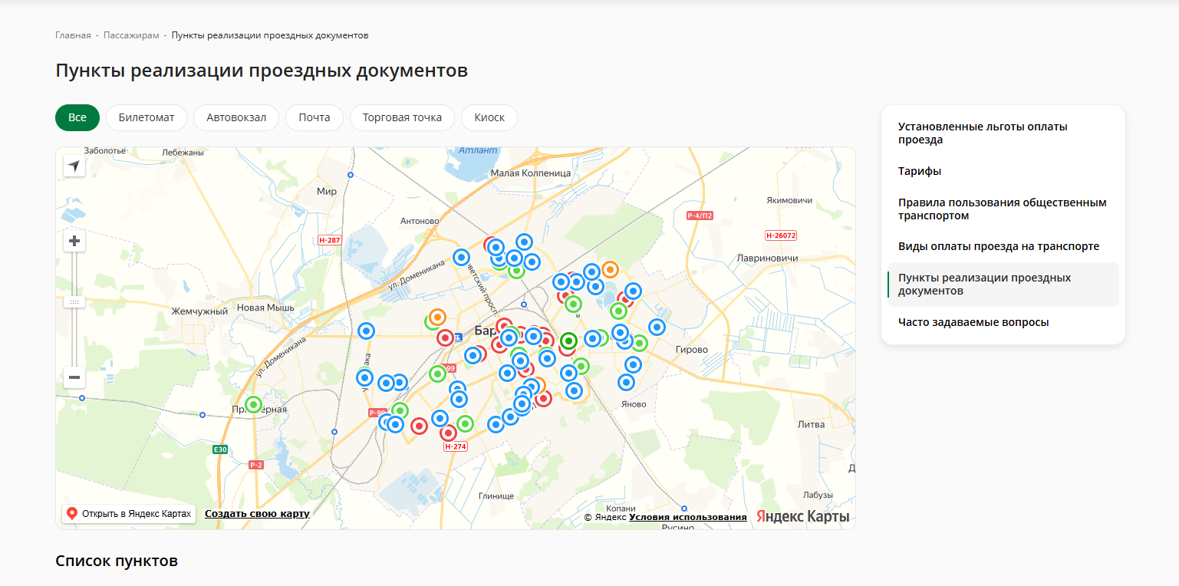Click the Гирово map label

[x=692, y=349]
